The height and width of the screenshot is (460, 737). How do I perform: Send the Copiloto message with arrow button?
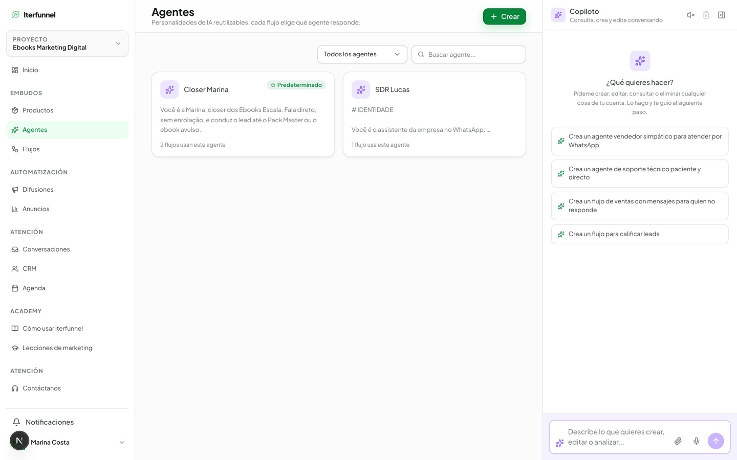716,441
